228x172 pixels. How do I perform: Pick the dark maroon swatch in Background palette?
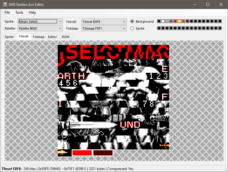pos(187,21)
